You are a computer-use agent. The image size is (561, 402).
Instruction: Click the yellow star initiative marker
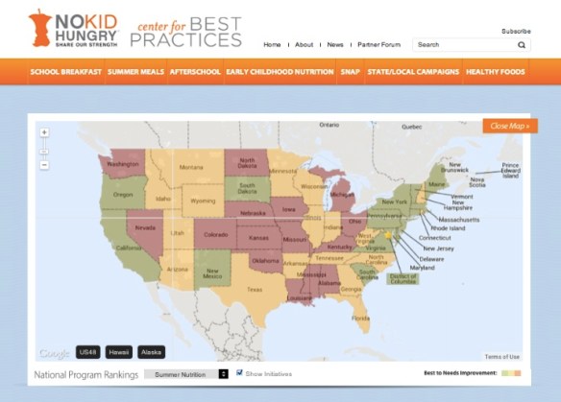coord(388,235)
